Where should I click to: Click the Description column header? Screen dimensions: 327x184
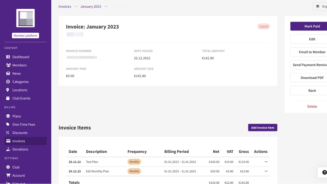pyautogui.click(x=97, y=152)
